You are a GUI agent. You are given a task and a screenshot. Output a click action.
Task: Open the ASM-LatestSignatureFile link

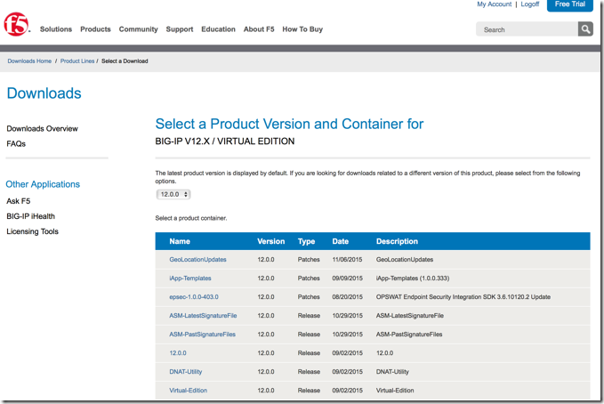(x=203, y=316)
